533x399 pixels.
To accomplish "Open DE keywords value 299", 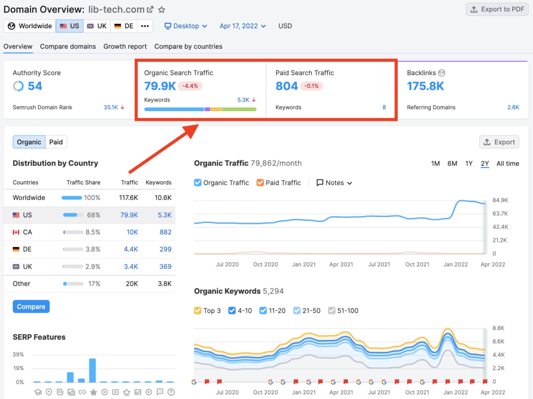I will coord(166,250).
